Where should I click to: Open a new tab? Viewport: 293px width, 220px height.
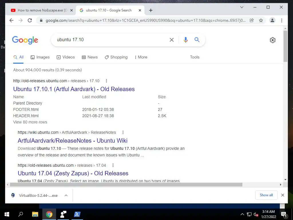coord(151,11)
